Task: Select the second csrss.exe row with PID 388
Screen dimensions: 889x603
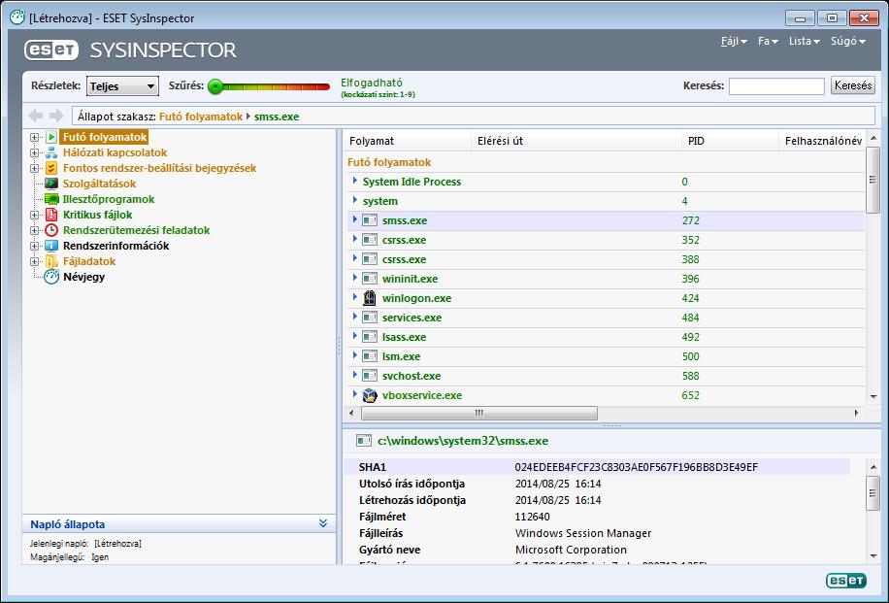Action: click(606, 259)
